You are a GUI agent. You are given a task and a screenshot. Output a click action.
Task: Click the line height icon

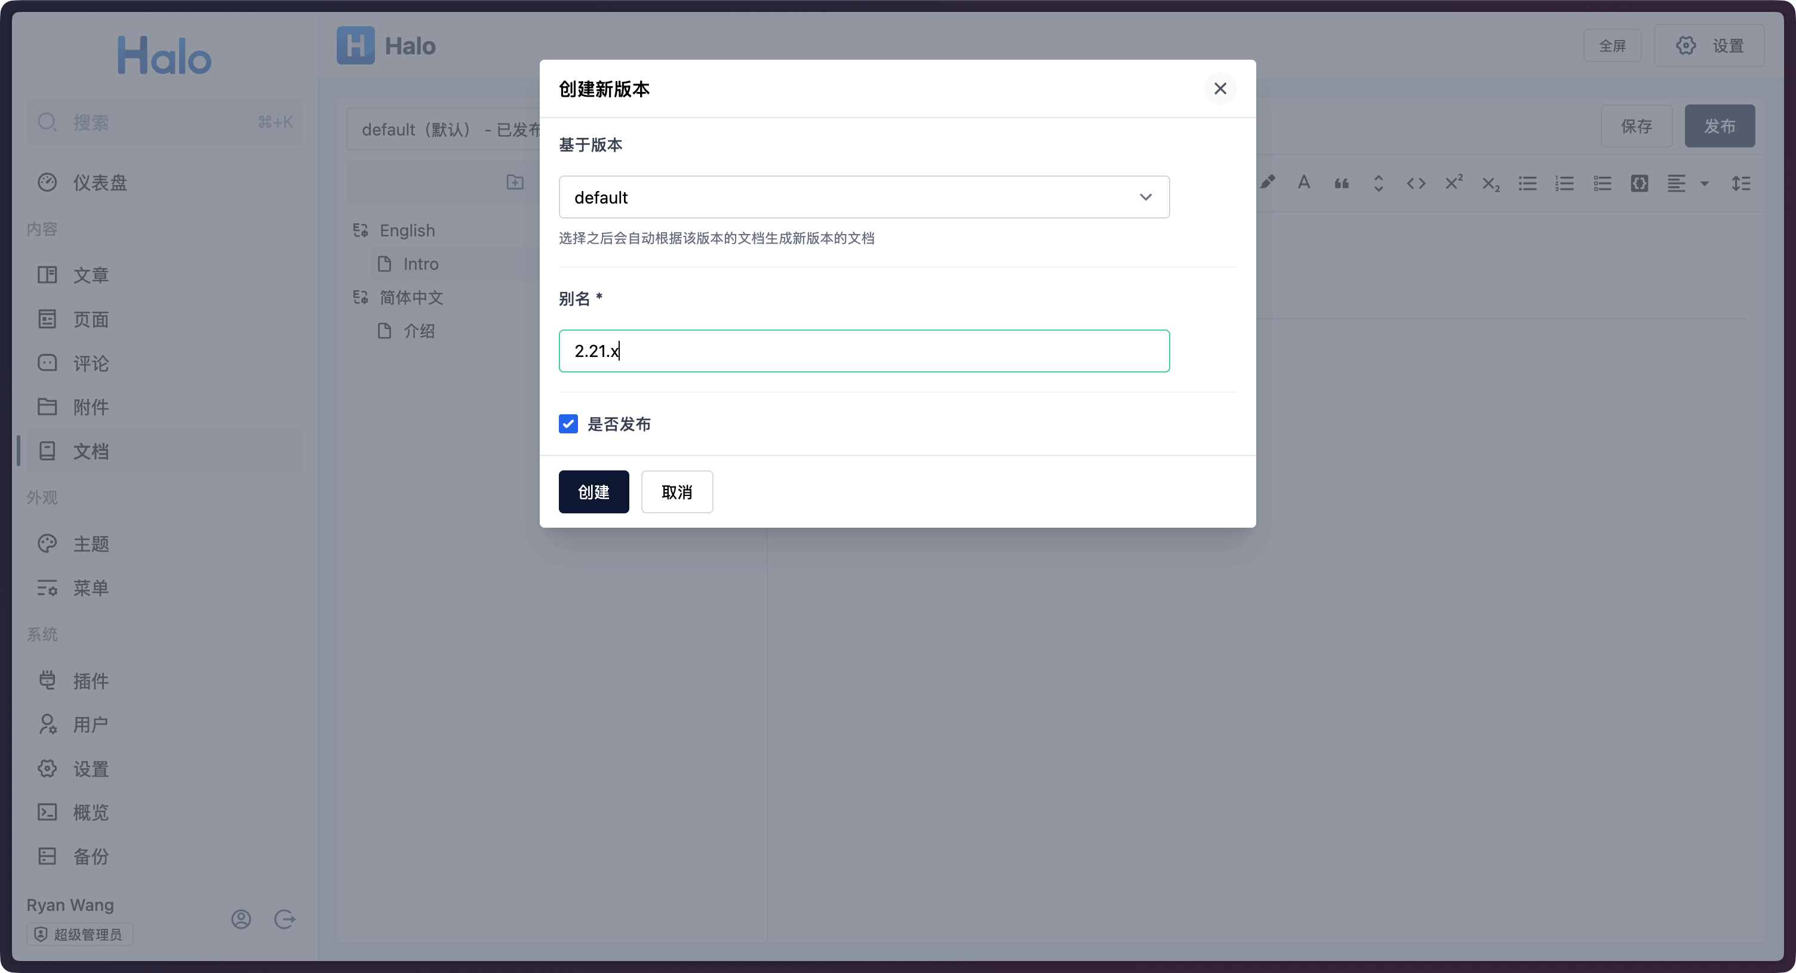pyautogui.click(x=1741, y=183)
